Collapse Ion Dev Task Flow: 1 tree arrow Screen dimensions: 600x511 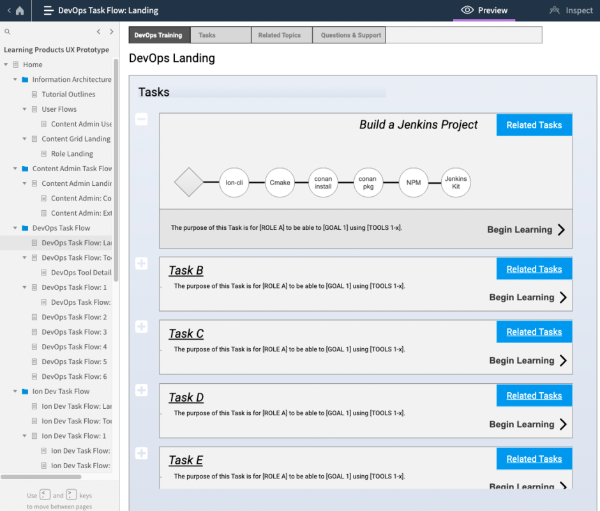24,436
